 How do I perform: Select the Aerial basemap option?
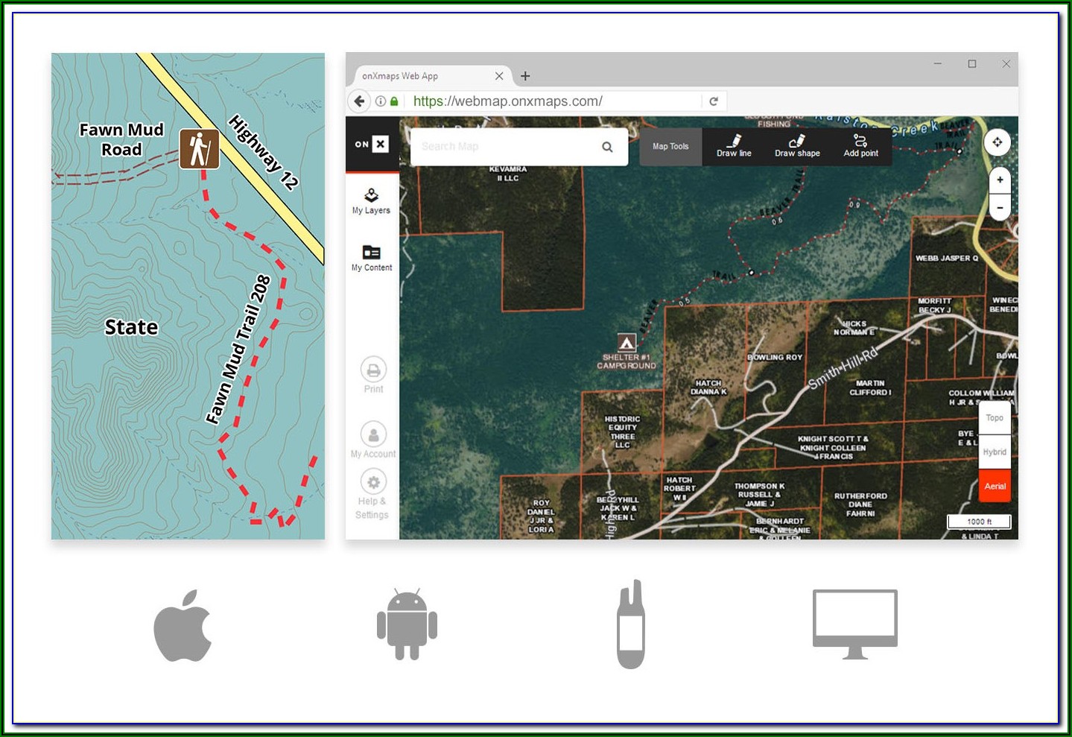[995, 487]
